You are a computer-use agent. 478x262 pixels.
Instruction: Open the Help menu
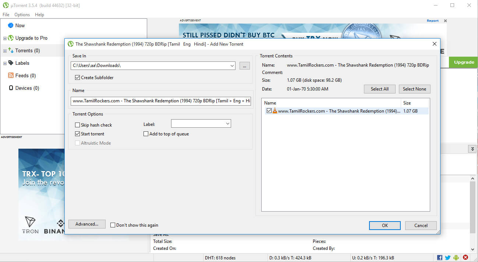39,15
